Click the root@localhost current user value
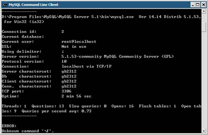The image size is (208, 135). [x=79, y=42]
